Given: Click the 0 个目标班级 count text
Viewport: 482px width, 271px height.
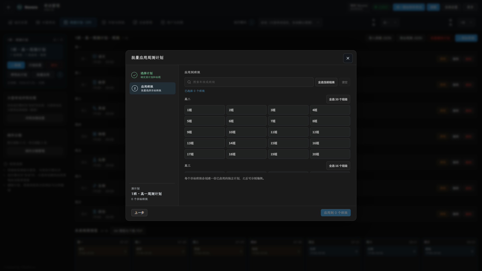Looking at the screenshot, I should [139, 199].
